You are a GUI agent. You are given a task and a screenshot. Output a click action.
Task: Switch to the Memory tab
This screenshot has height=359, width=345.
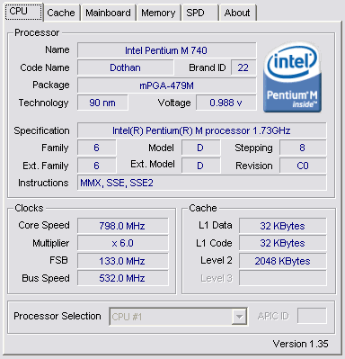click(x=159, y=13)
